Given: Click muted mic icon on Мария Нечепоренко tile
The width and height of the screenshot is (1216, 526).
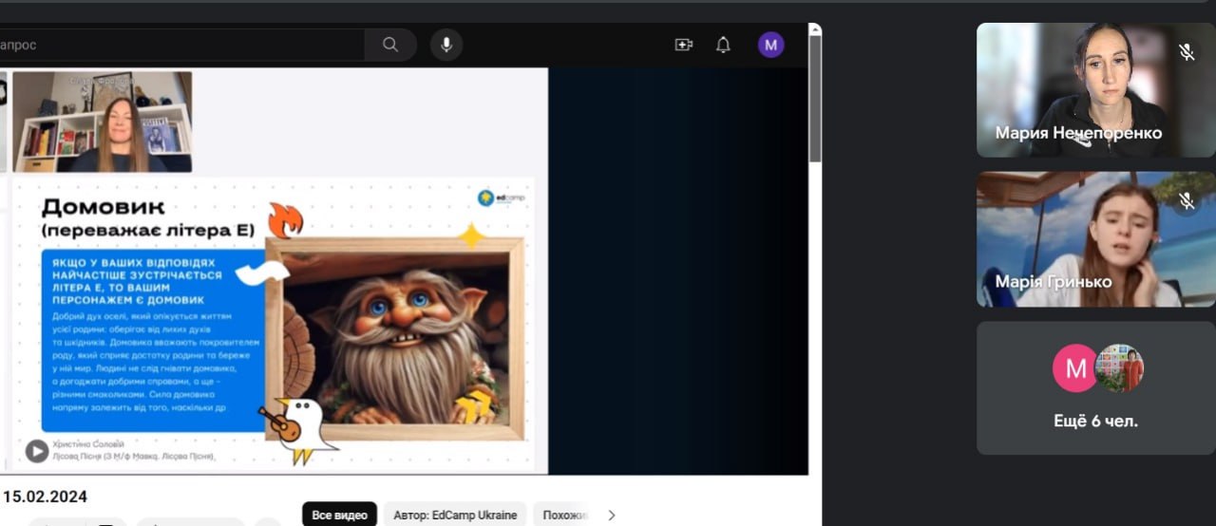Looking at the screenshot, I should 1187,52.
